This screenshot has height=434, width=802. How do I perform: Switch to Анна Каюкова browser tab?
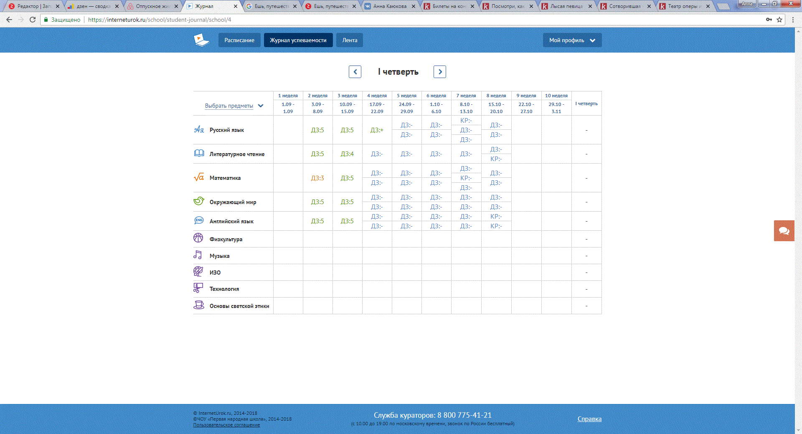(389, 6)
